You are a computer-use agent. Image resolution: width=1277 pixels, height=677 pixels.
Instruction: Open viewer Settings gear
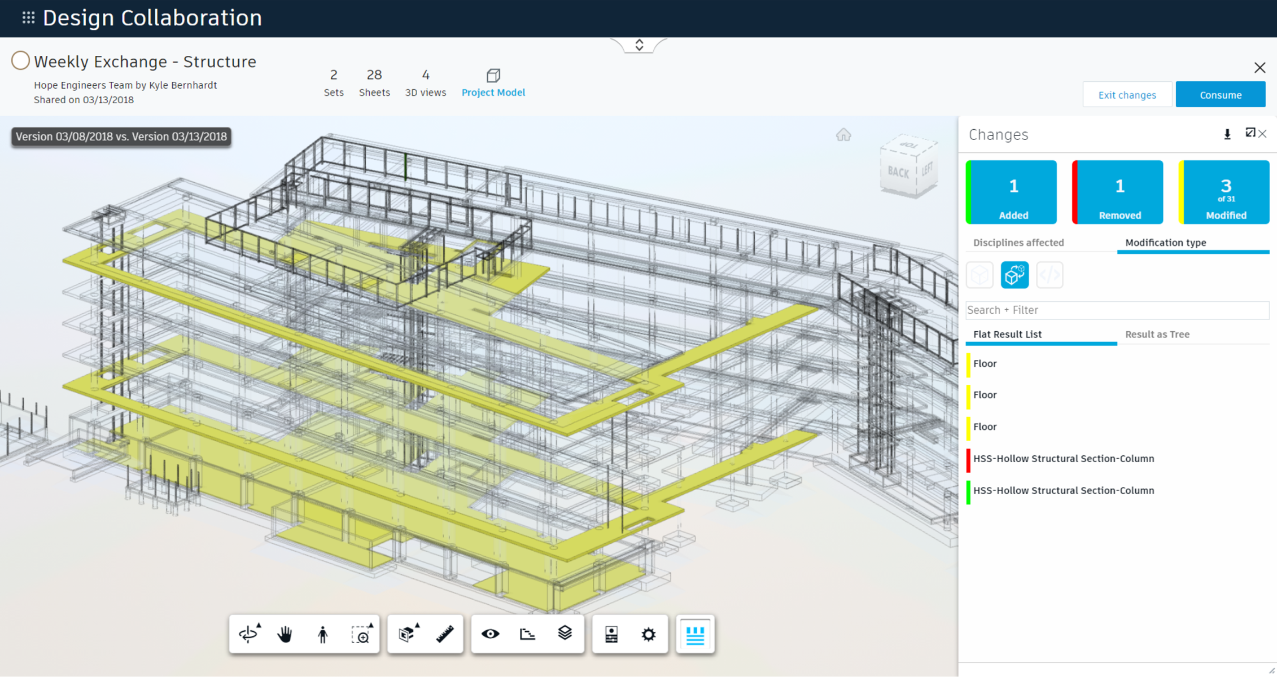click(x=649, y=634)
